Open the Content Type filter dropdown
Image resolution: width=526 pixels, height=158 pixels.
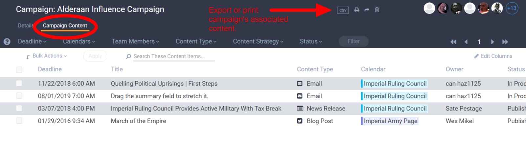[196, 41]
